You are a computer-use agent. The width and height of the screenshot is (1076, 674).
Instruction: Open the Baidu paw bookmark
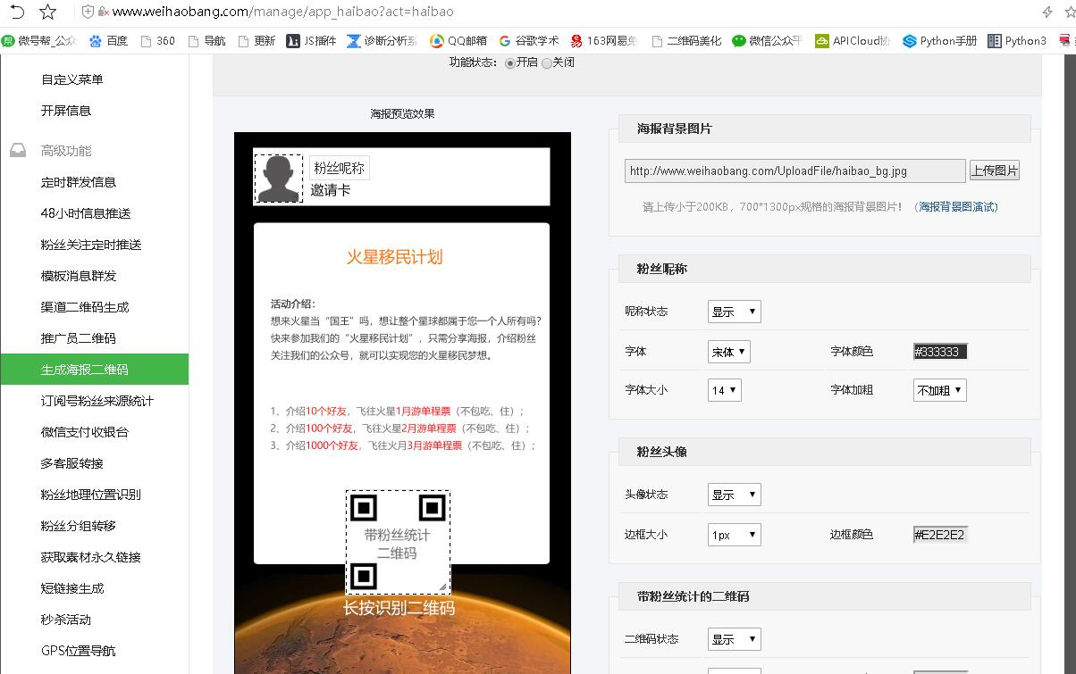(x=108, y=40)
